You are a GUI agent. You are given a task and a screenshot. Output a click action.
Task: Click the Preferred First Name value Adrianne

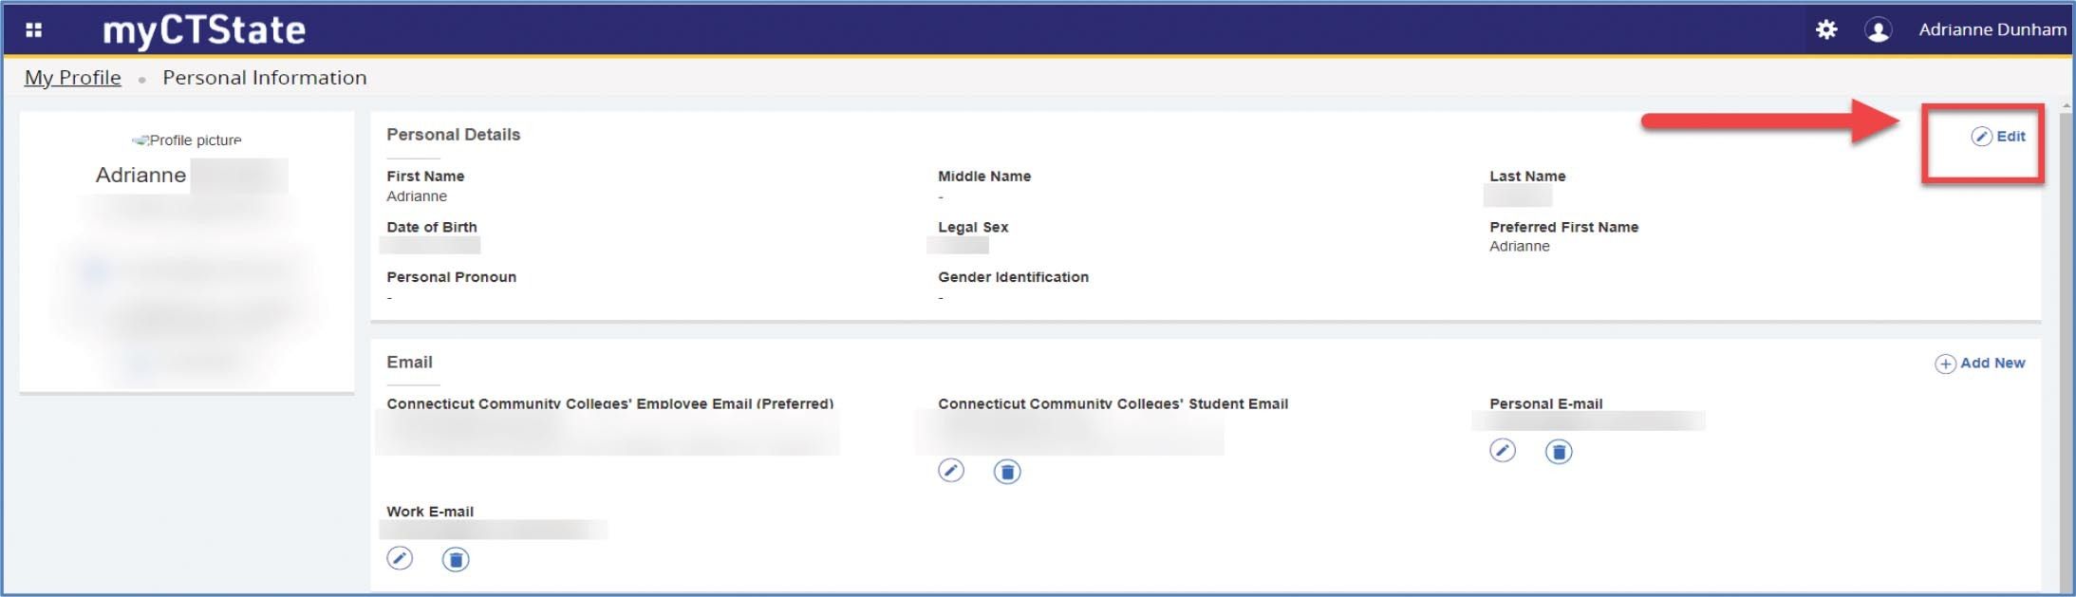click(1519, 247)
